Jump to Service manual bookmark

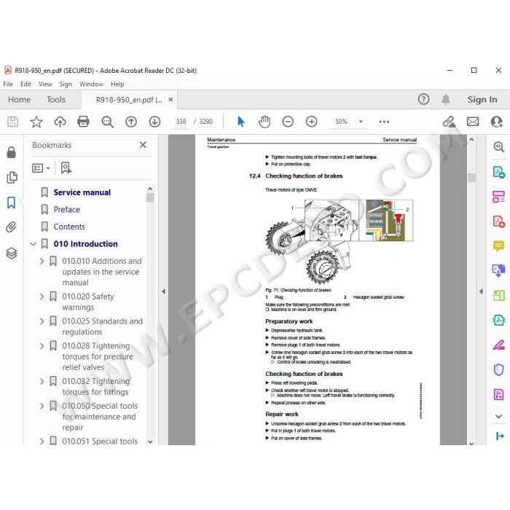click(x=82, y=192)
